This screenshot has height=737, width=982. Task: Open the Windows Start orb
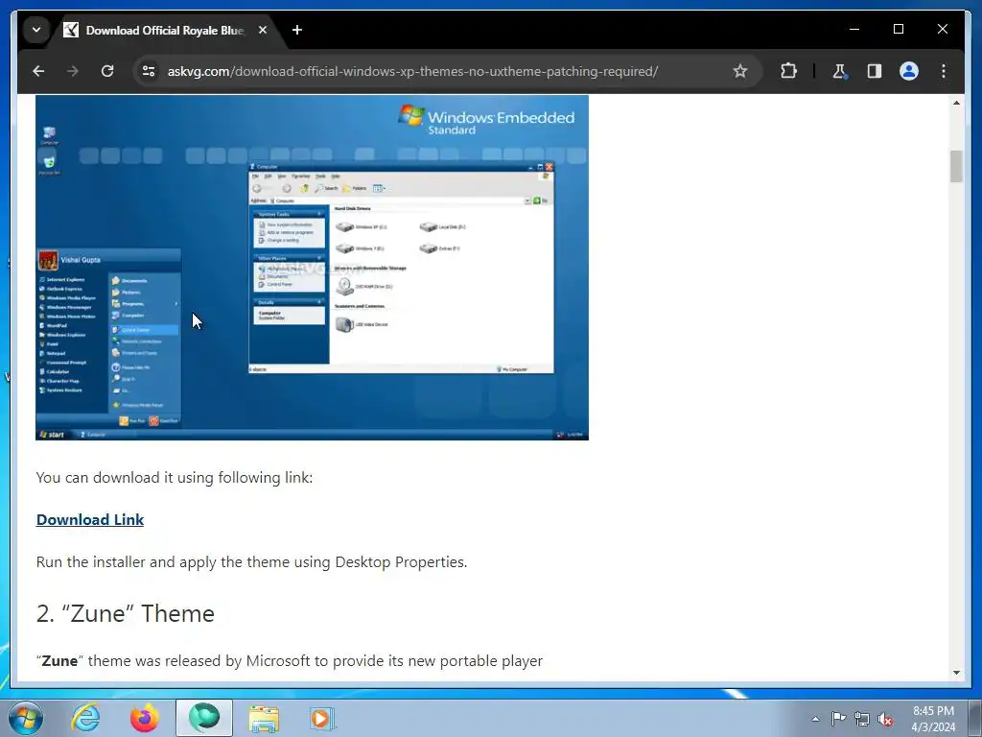tap(26, 718)
